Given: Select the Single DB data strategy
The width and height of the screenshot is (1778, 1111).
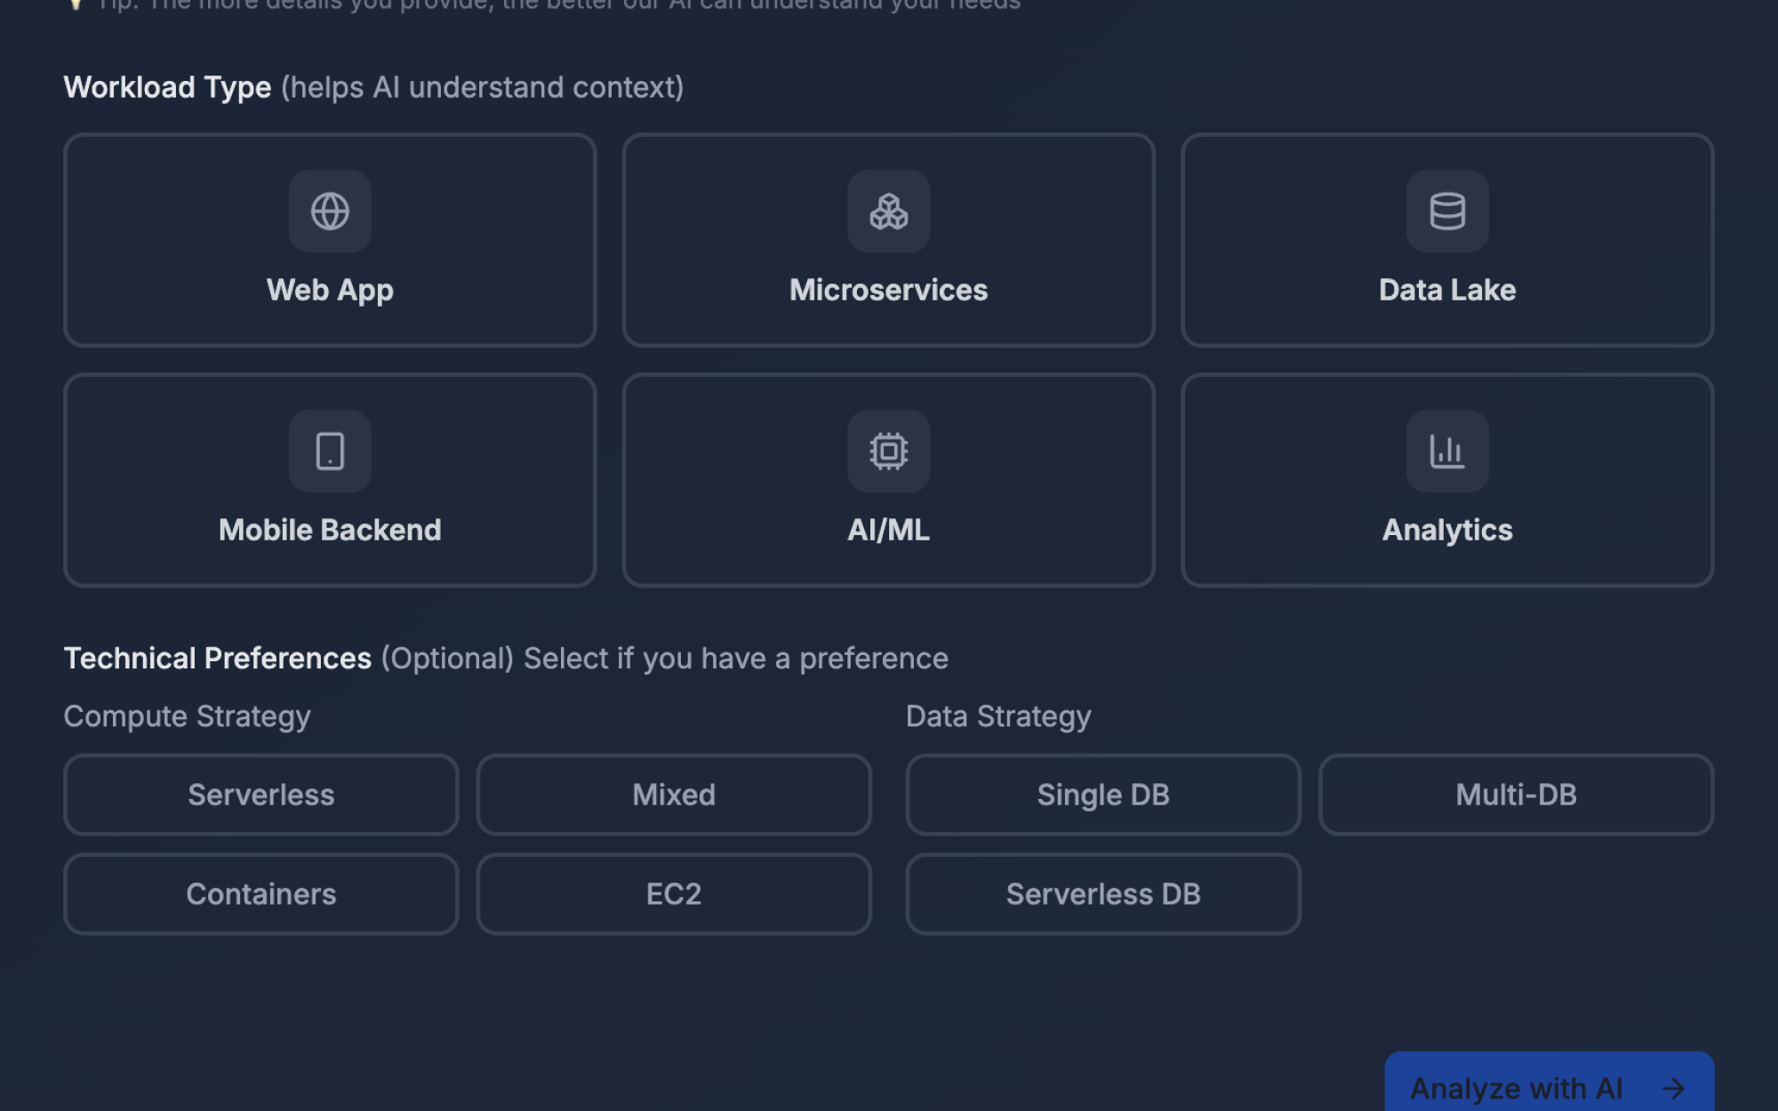Looking at the screenshot, I should [1103, 795].
